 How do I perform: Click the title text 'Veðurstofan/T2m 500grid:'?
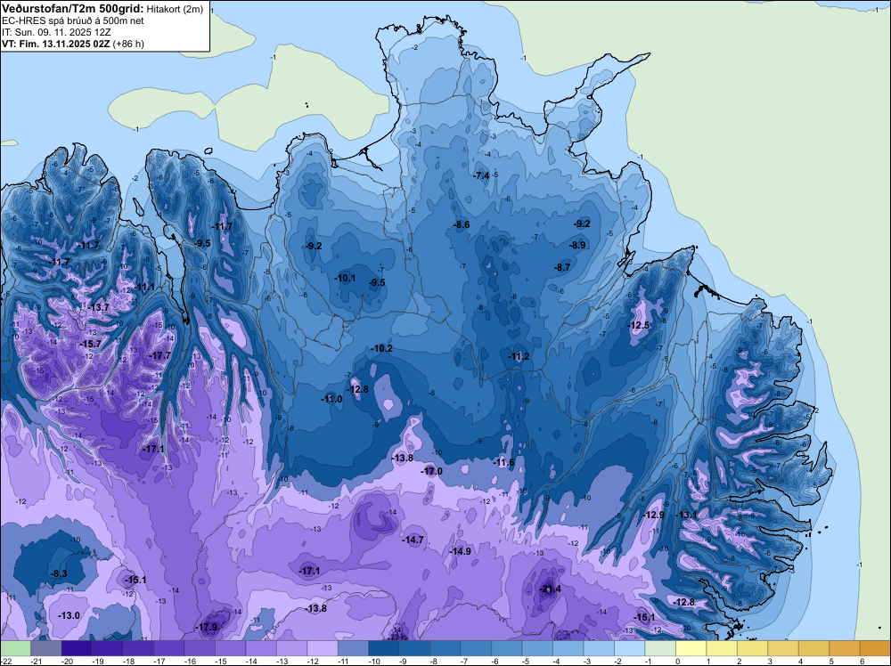72,8
